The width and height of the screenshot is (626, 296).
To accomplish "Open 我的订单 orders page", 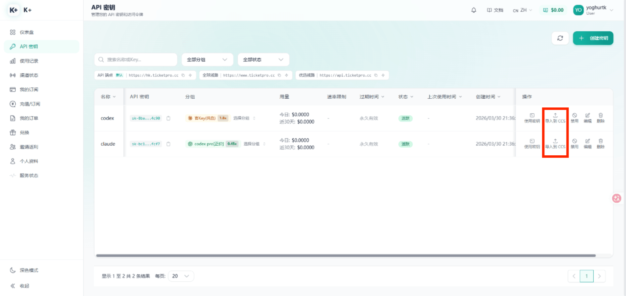I will [42, 118].
